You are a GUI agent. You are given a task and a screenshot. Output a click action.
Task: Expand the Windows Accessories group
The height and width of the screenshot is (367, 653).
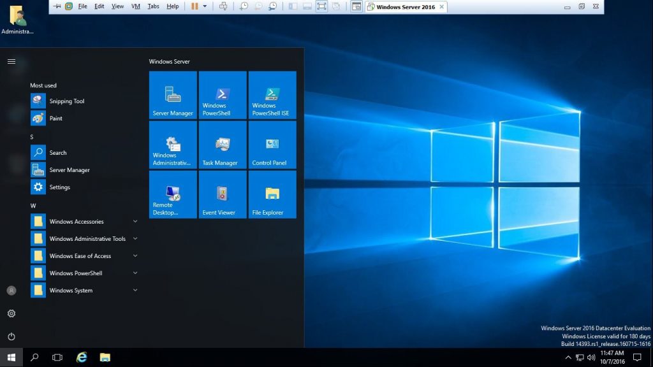point(77,221)
